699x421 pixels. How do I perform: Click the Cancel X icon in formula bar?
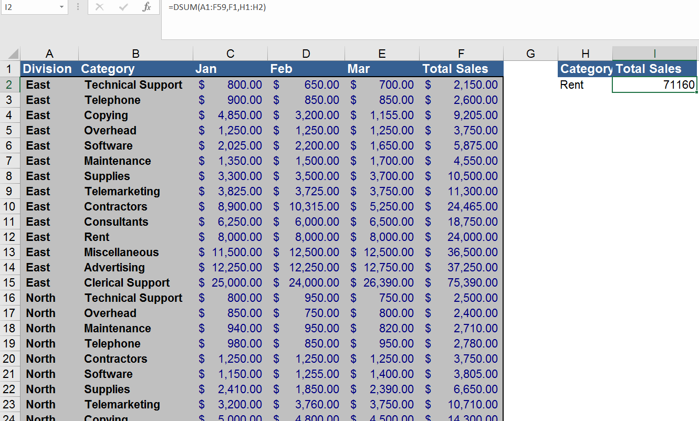pos(100,7)
